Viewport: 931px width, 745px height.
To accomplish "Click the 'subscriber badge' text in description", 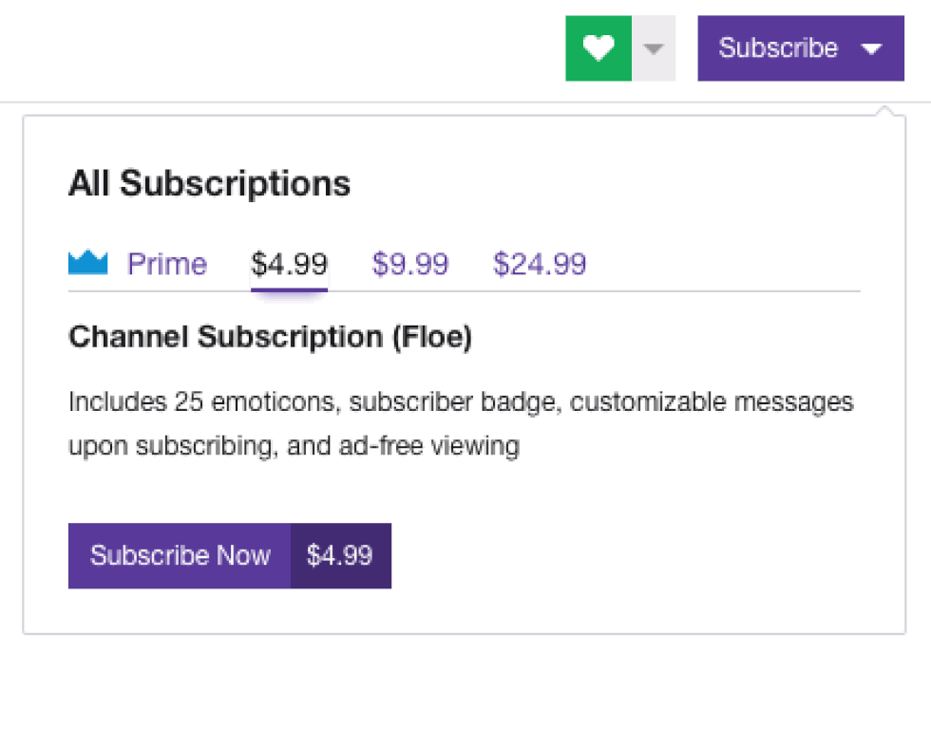I will (x=455, y=402).
